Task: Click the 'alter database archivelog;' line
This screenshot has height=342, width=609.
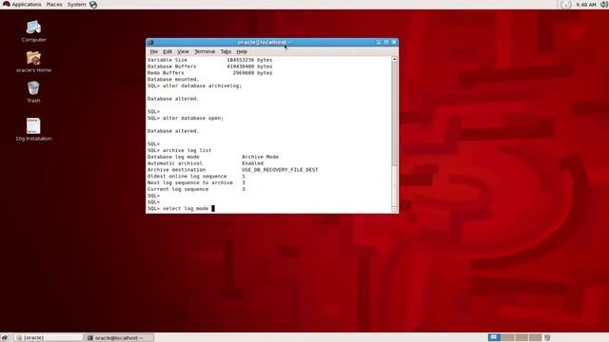Action: [194, 85]
